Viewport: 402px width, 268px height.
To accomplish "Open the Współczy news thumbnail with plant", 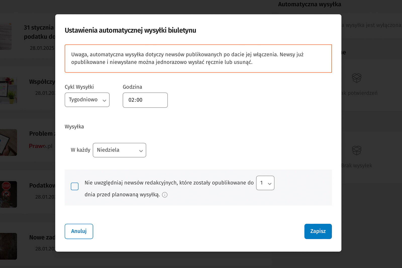I will [8, 91].
